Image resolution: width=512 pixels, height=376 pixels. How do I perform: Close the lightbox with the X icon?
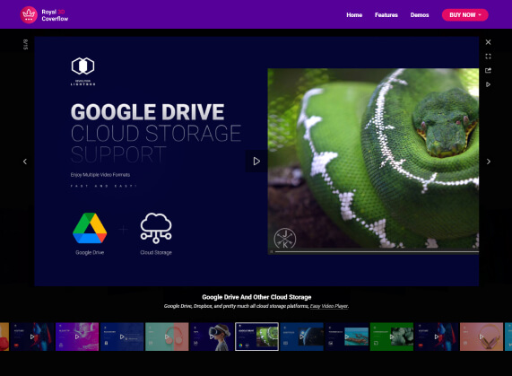click(488, 42)
